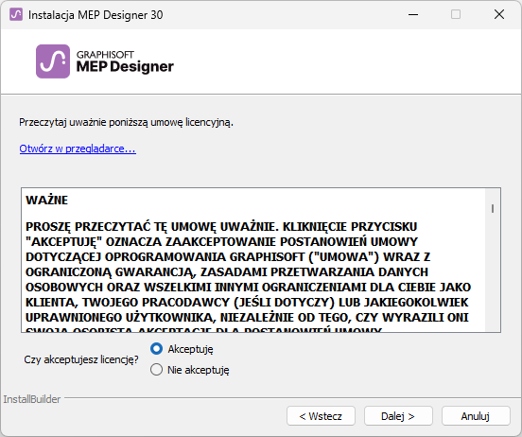Click the MEP Designer logo icon in header
The height and width of the screenshot is (437, 522).
coord(53,61)
